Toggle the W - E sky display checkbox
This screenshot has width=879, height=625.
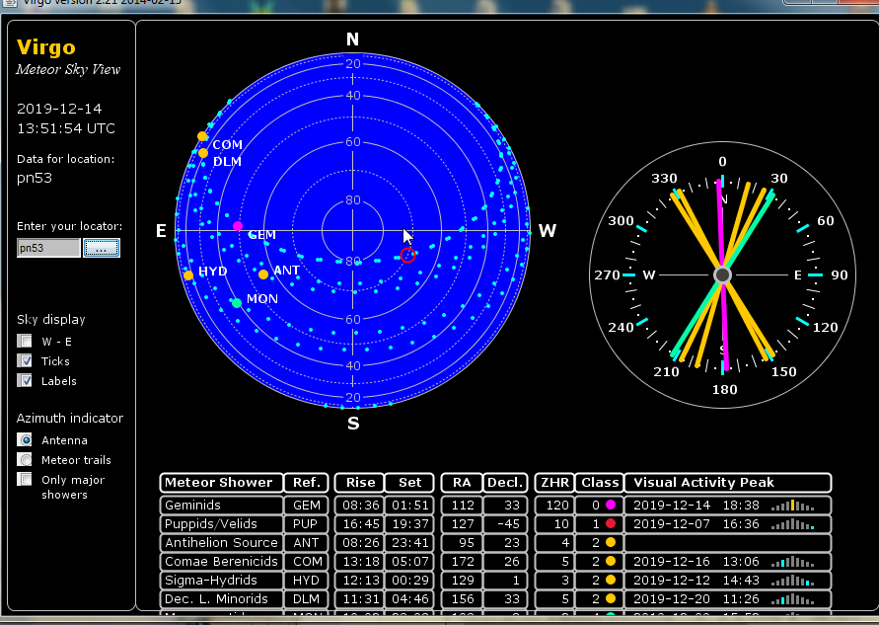(25, 341)
